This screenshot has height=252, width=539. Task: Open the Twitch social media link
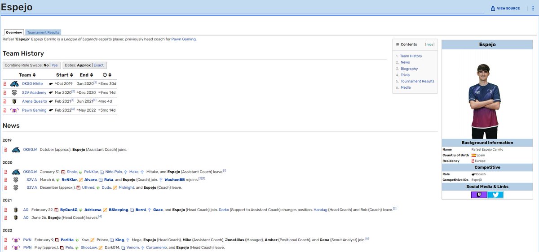click(479, 195)
